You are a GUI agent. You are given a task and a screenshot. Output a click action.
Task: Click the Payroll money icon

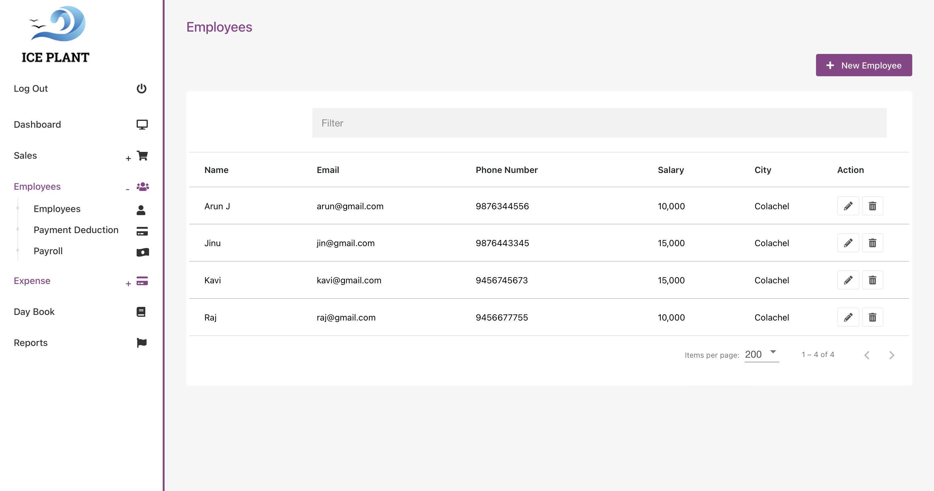[x=143, y=252]
